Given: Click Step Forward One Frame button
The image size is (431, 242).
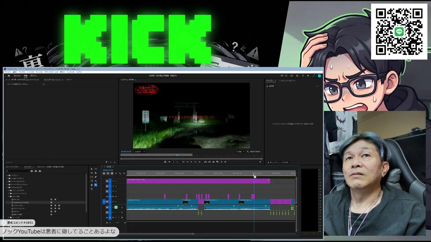Looking at the screenshot, I should coord(195,162).
